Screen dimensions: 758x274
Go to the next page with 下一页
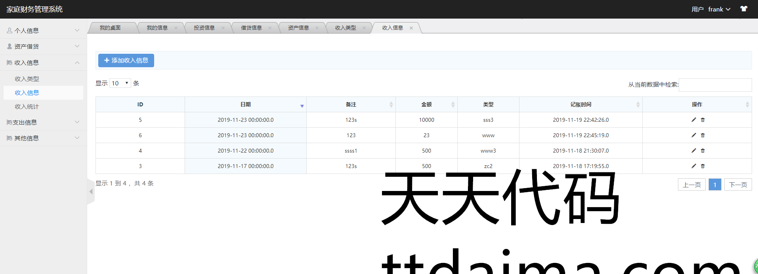(738, 185)
